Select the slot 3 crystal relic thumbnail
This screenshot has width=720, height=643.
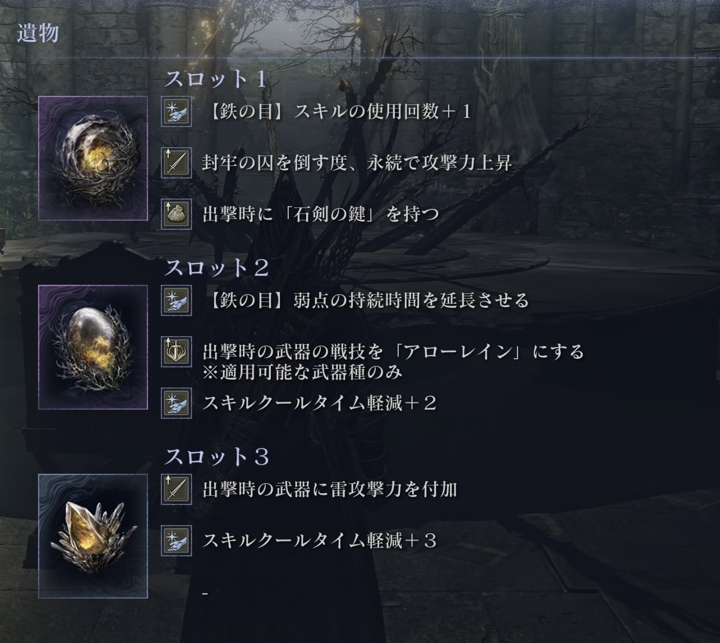[x=93, y=536]
